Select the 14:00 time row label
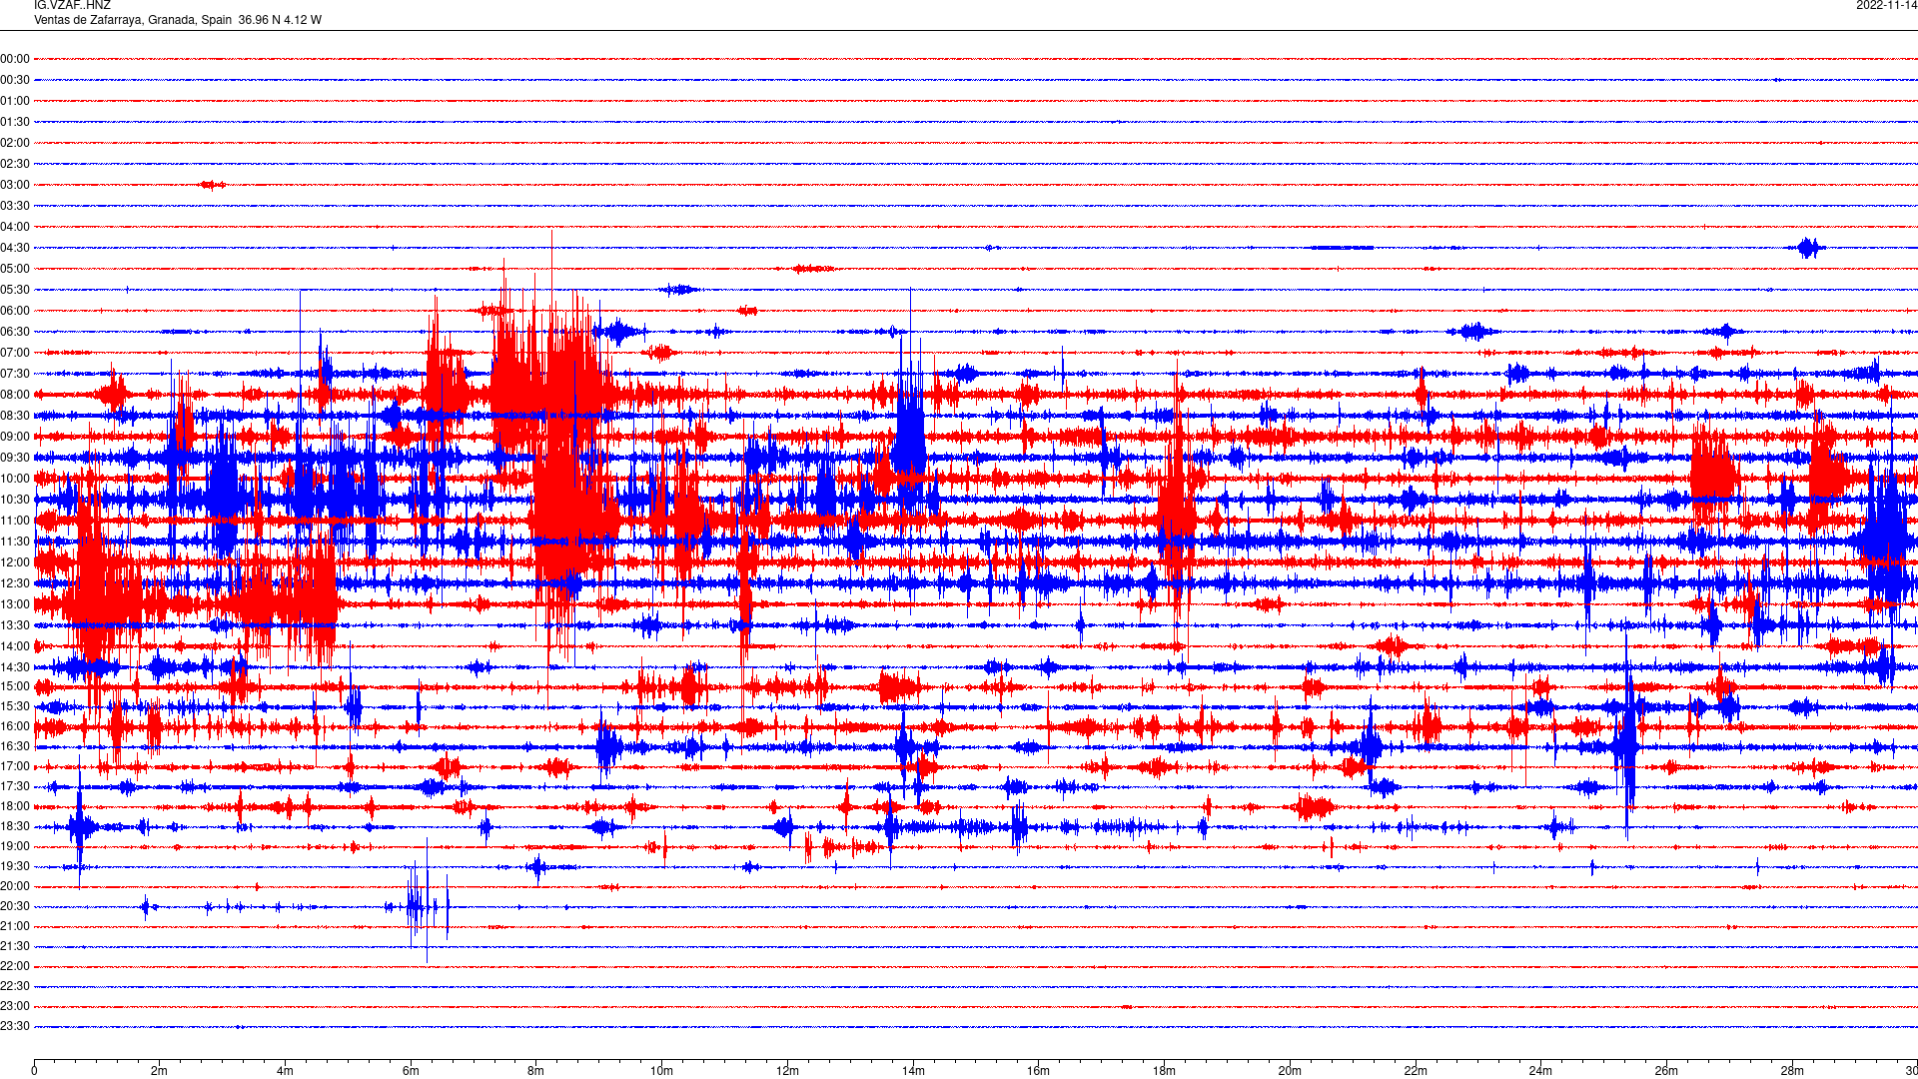Screen dimensions: 1918x1079 pyautogui.click(x=15, y=646)
